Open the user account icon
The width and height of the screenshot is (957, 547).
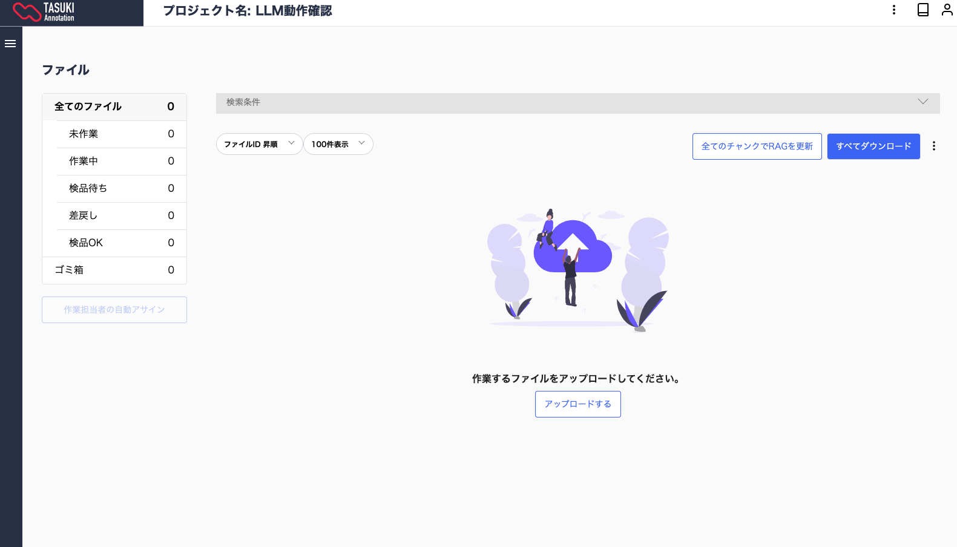click(947, 10)
